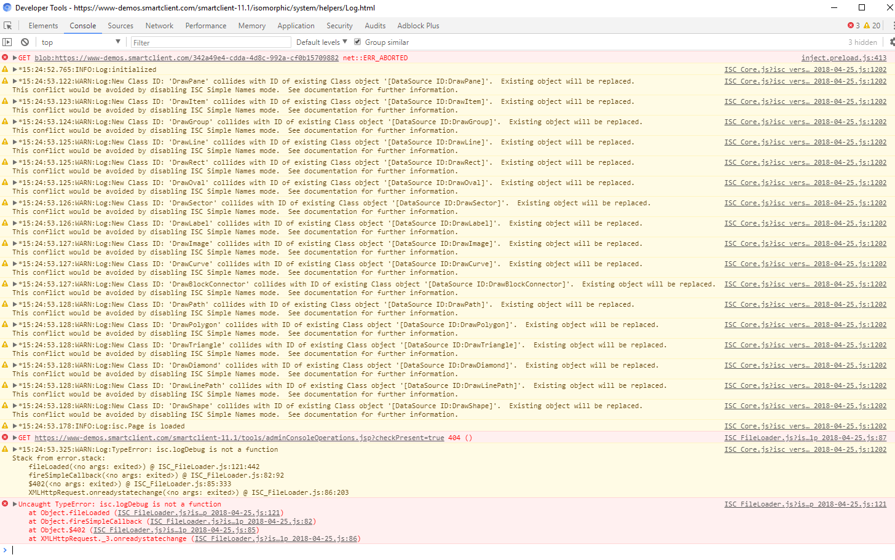Expand the DrawGroup collision warning

pos(15,122)
